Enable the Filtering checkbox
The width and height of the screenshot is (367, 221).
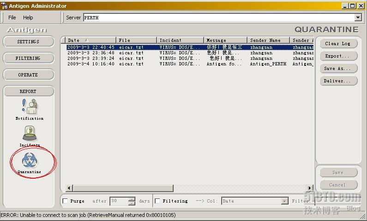[x=157, y=201]
